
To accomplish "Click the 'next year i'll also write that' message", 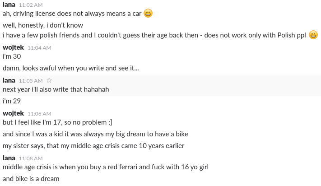I will pos(56,89).
